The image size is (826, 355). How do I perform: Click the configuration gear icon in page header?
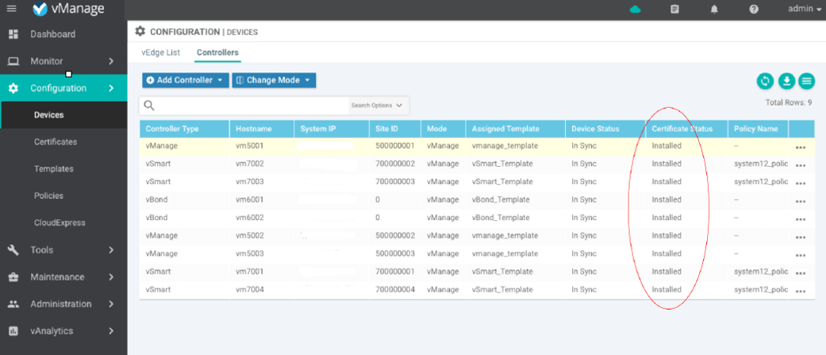tap(140, 31)
